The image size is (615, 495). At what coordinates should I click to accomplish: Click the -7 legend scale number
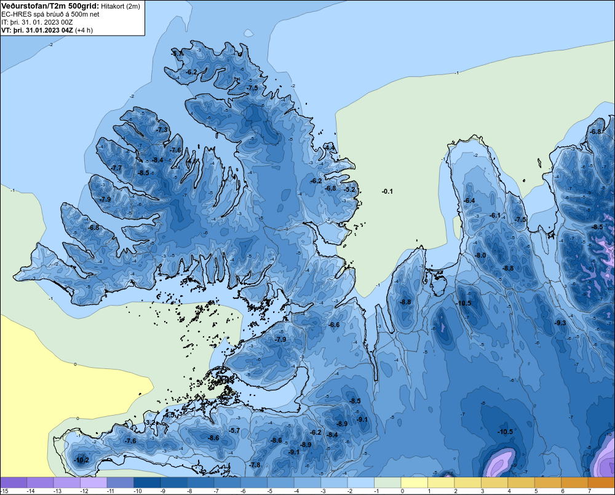[x=217, y=491]
